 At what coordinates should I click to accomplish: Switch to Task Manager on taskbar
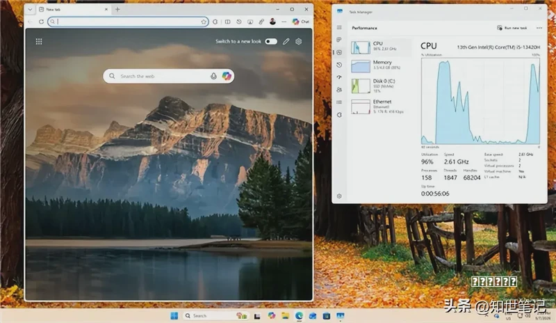[341, 315]
